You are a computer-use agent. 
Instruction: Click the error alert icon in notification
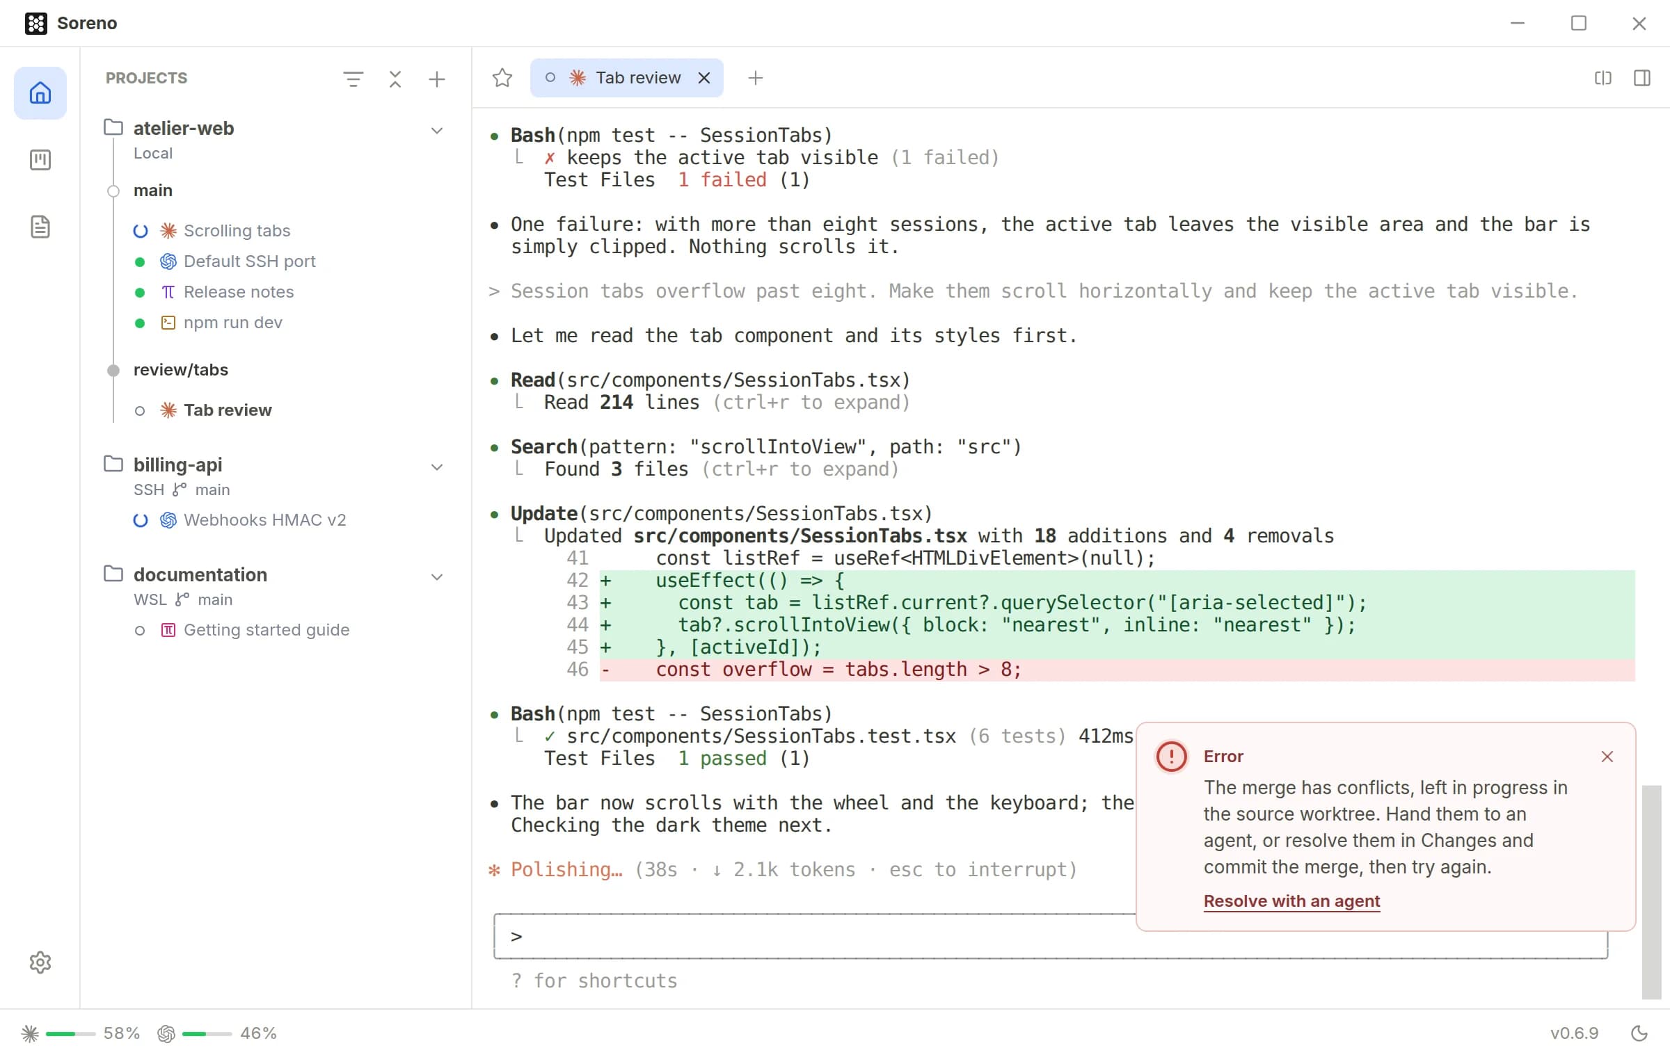tap(1172, 756)
